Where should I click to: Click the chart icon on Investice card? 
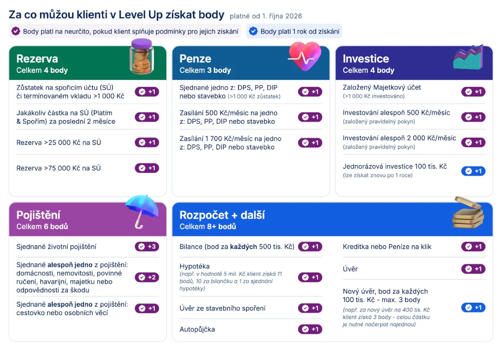468,57
